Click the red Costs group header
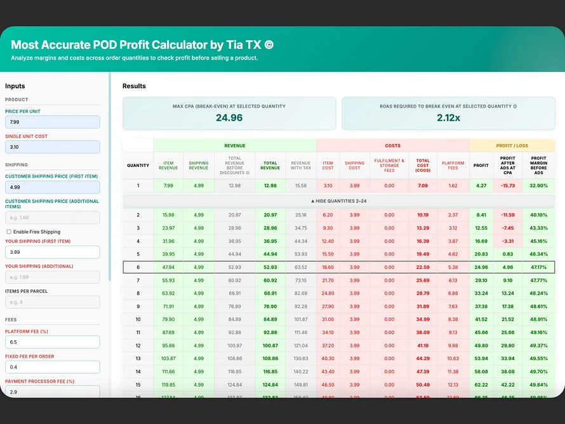The height and width of the screenshot is (424, 565). pos(392,145)
